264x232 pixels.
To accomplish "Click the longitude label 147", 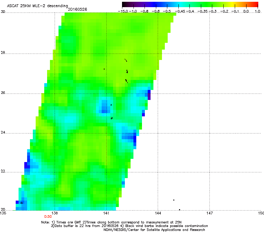I will (209, 213).
